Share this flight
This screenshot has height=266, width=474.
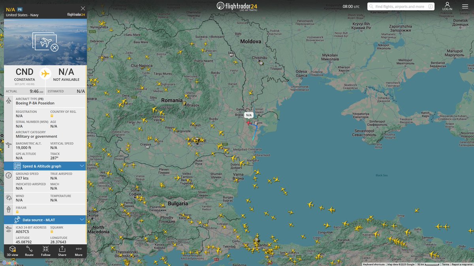(x=62, y=251)
